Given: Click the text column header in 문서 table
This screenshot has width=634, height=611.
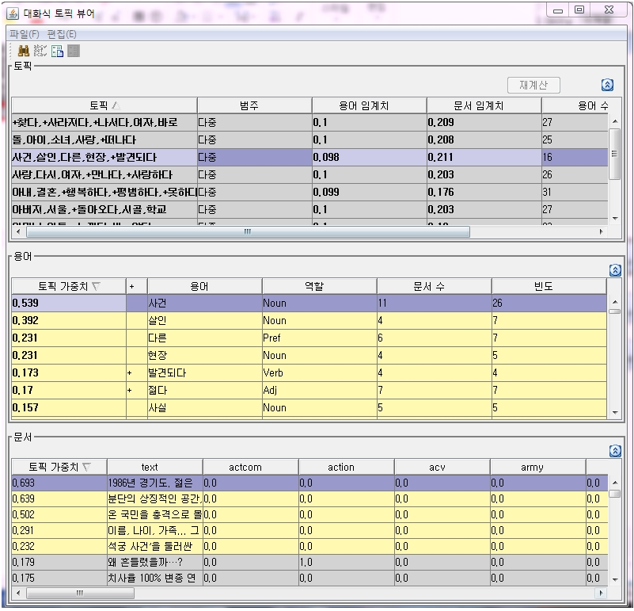Looking at the screenshot, I should click(155, 467).
